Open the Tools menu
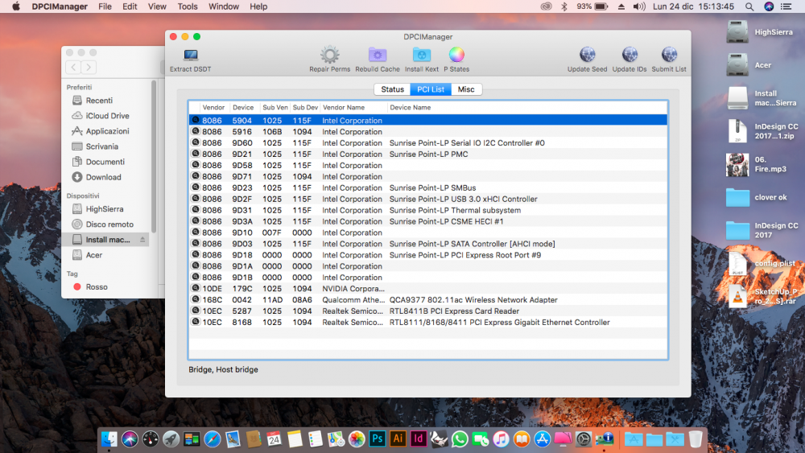805x453 pixels. pyautogui.click(x=188, y=6)
